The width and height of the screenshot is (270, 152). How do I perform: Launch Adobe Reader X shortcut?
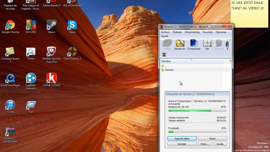tap(51, 3)
